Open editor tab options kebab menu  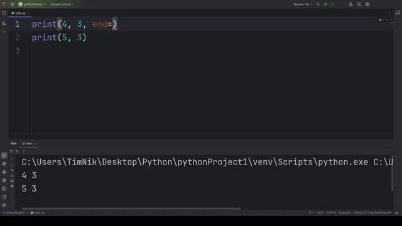[389, 13]
